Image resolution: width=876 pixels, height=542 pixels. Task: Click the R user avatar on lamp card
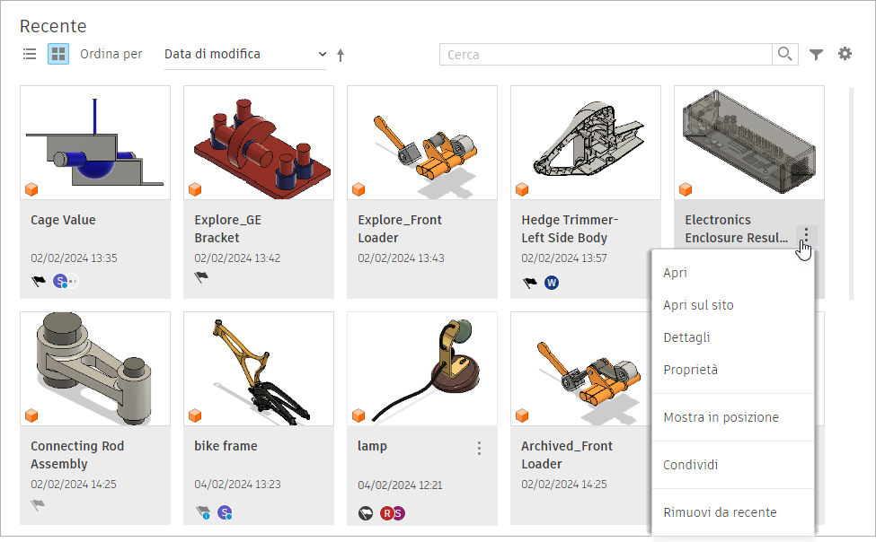point(386,513)
